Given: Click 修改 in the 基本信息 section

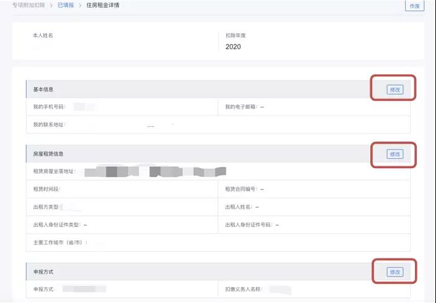Looking at the screenshot, I should tap(395, 90).
